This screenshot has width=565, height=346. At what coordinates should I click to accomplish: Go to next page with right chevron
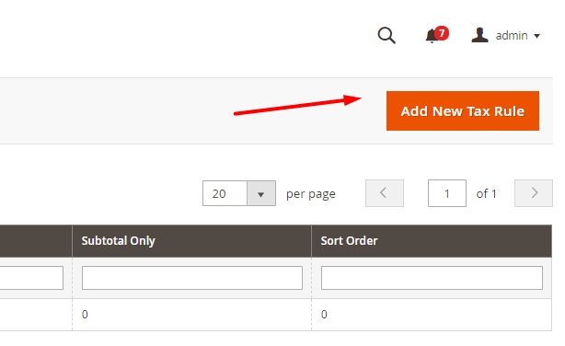534,193
